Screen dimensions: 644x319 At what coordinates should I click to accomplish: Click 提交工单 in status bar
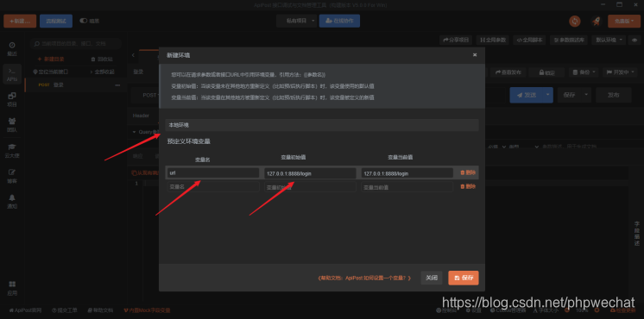(x=65, y=310)
